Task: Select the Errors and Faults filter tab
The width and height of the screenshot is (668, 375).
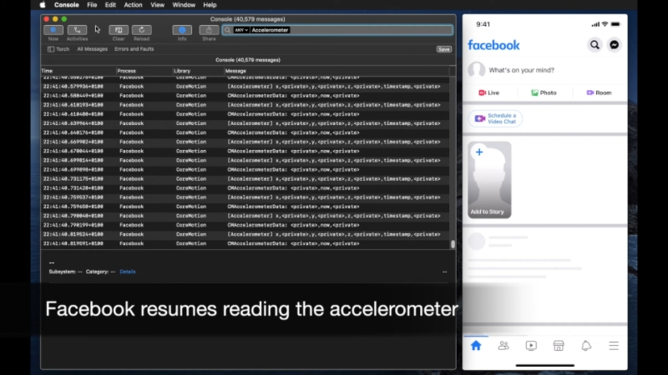Action: [134, 49]
